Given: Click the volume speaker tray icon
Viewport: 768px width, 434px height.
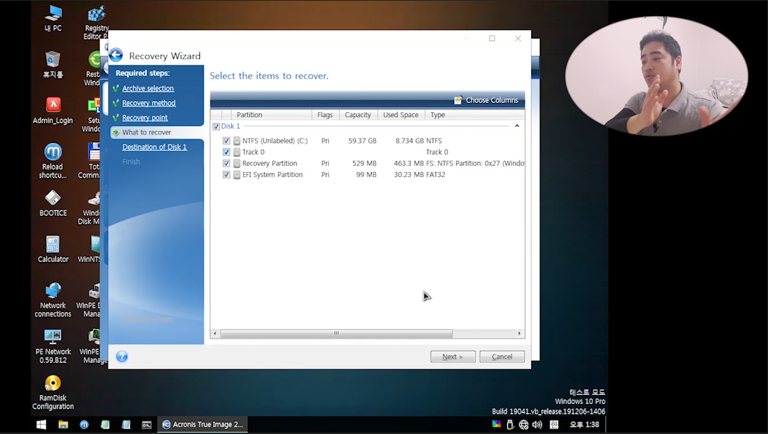Looking at the screenshot, I should (x=538, y=425).
